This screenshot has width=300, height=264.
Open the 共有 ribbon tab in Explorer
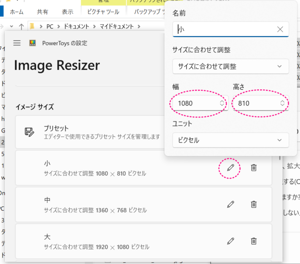tap(42, 12)
